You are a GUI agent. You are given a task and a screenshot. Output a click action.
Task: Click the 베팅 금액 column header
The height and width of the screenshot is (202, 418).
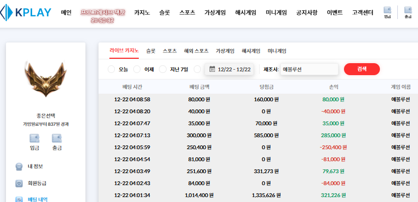pyautogui.click(x=199, y=87)
